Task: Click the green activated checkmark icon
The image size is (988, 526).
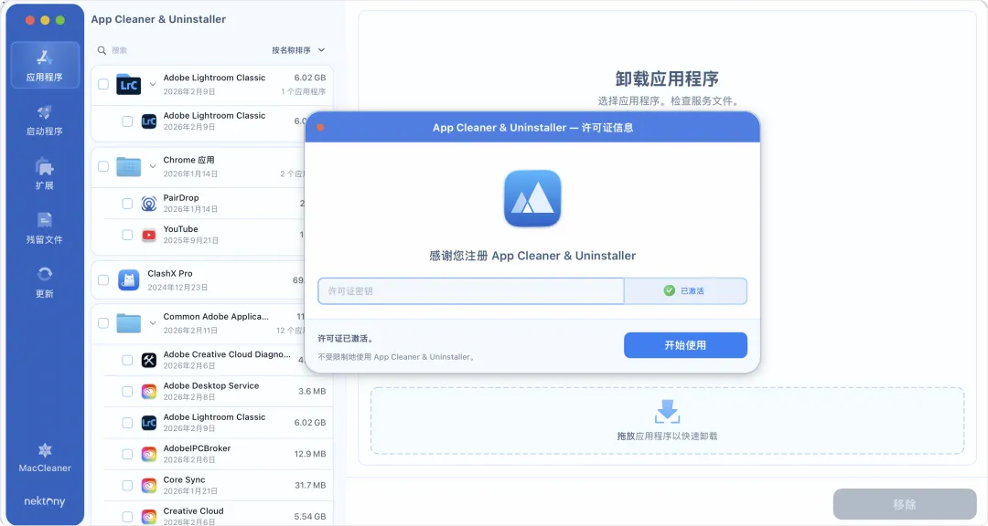Action: tap(669, 290)
